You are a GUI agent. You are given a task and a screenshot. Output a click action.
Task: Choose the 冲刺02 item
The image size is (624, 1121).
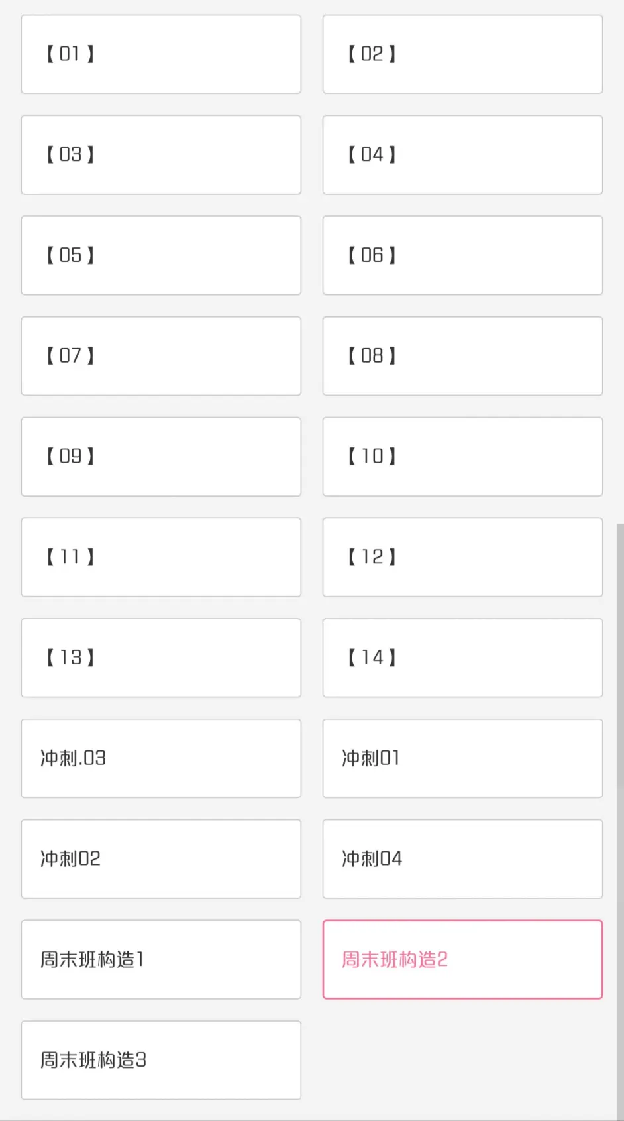[161, 859]
